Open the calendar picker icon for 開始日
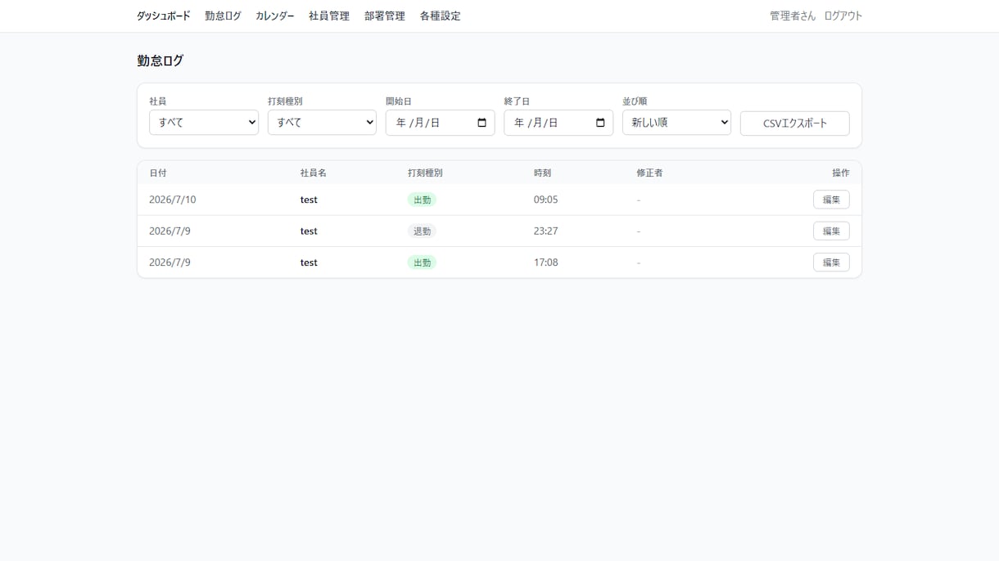The height and width of the screenshot is (561, 999). click(481, 123)
